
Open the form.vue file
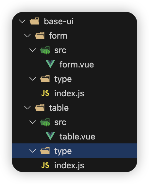coord(77,64)
